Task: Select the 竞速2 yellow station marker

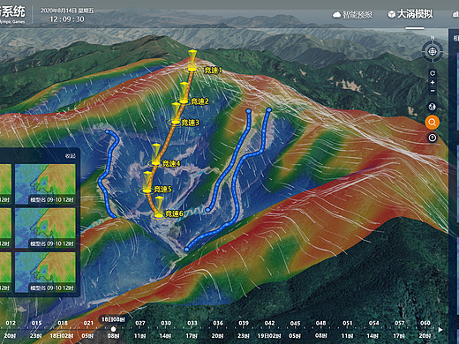Action: [184, 101]
